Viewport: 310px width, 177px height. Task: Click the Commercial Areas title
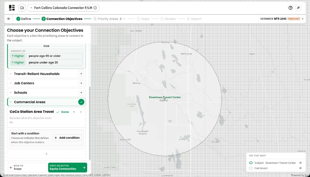pos(30,102)
